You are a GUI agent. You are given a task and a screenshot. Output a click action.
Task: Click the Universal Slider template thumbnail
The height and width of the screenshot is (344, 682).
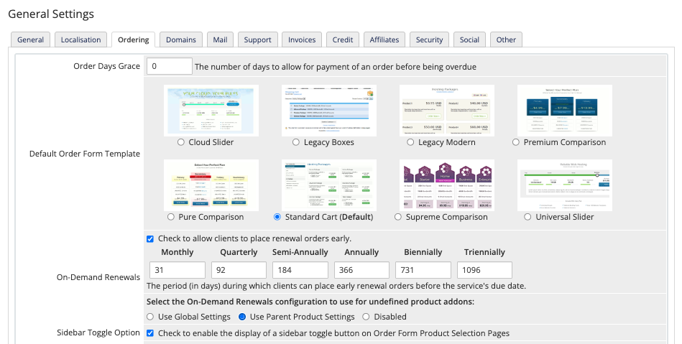[564, 185]
